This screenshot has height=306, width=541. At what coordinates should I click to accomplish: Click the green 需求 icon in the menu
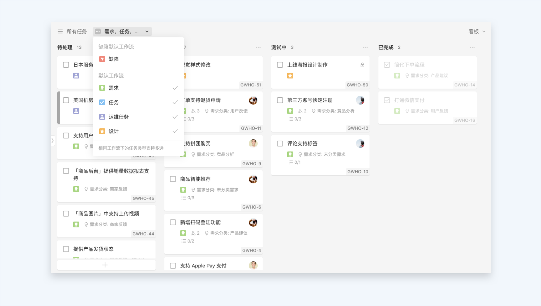coord(102,88)
